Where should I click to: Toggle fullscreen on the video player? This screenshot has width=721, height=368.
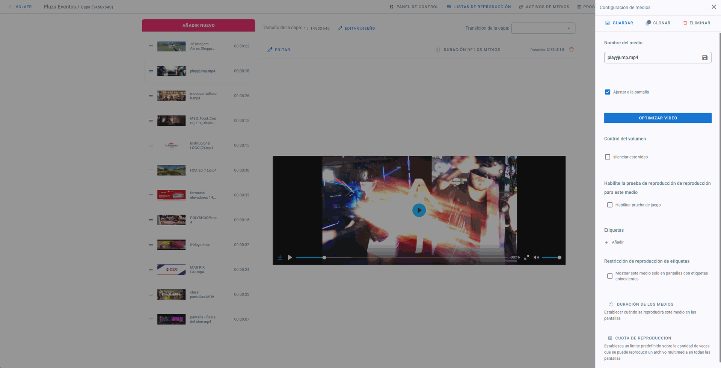coord(526,257)
